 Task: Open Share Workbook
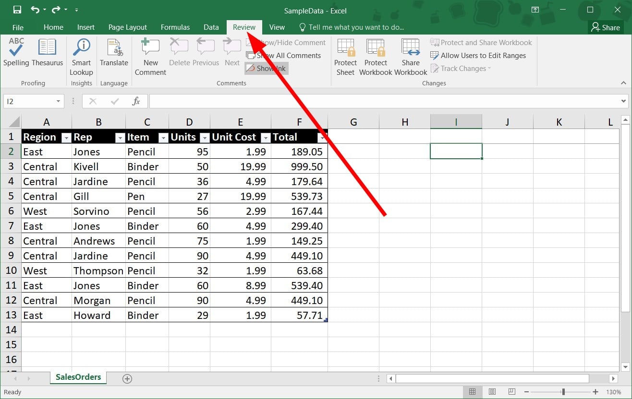coord(411,57)
